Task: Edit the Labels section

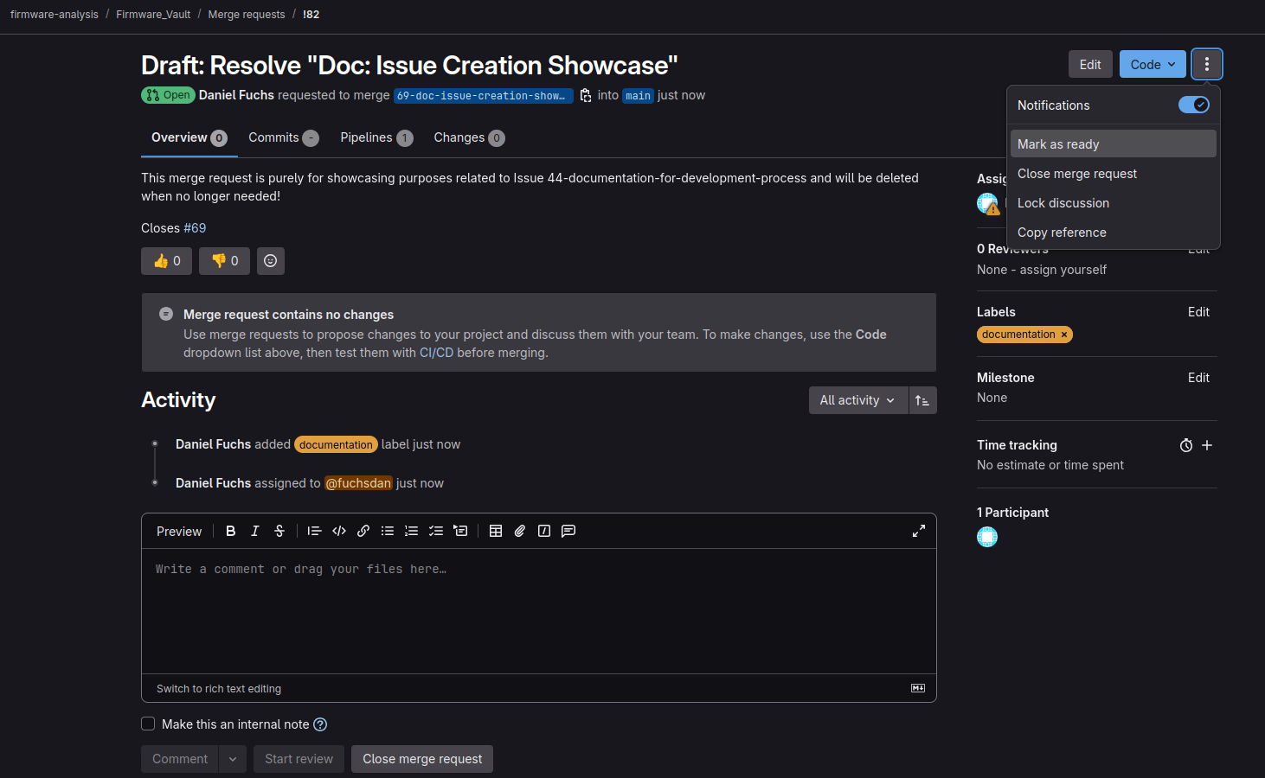Action: [x=1198, y=312]
